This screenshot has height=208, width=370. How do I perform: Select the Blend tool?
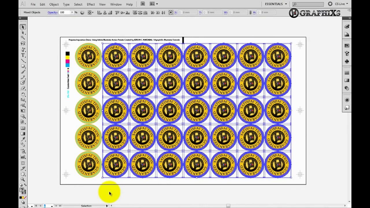click(23, 145)
